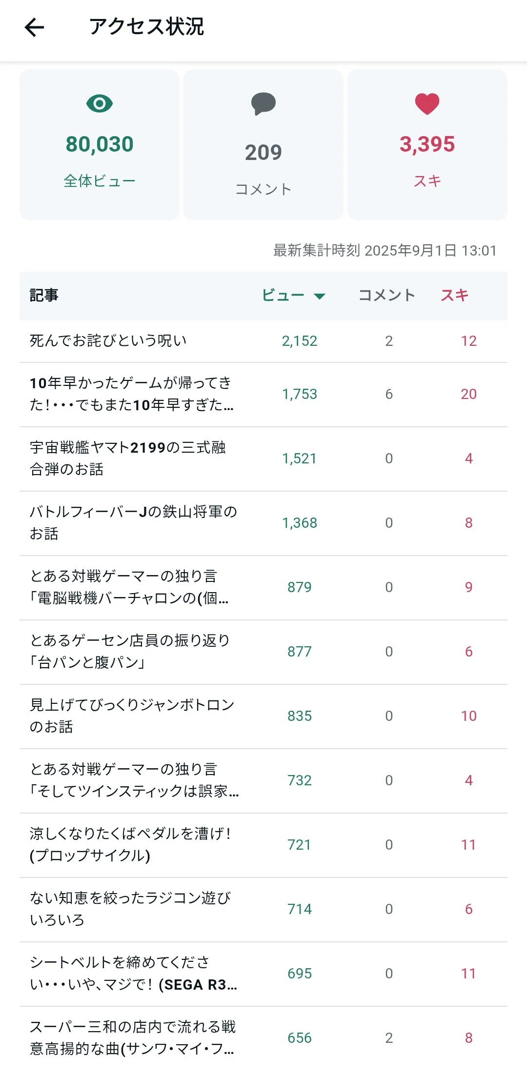This screenshot has width=527, height=1076.
Task: Sort the table by コメント column
Action: 387,295
